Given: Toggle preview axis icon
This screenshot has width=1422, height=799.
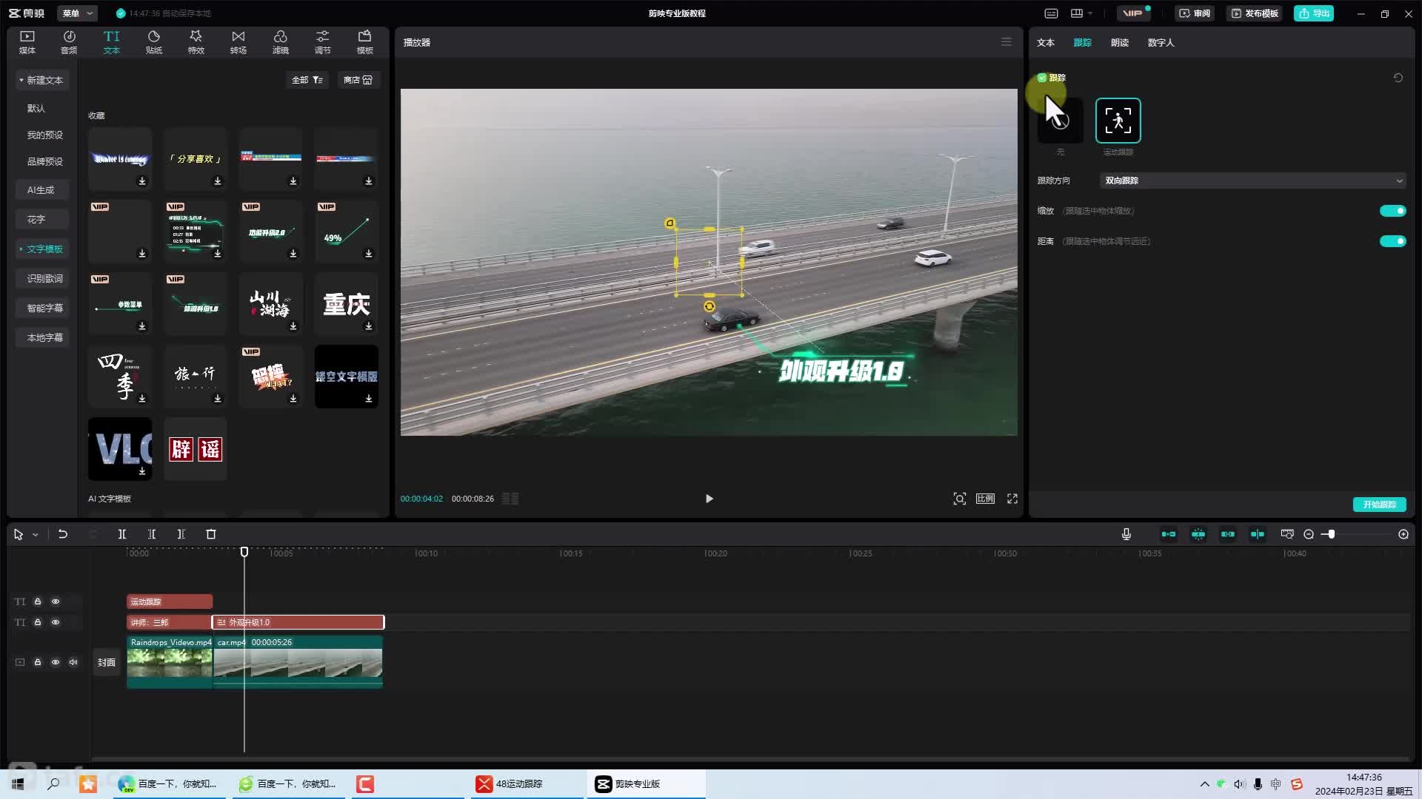Looking at the screenshot, I should (x=1258, y=534).
